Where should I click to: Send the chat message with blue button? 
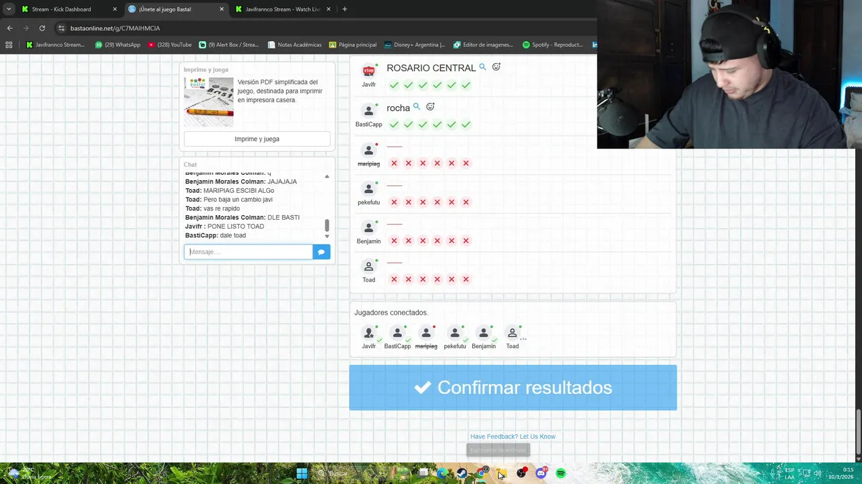point(321,252)
